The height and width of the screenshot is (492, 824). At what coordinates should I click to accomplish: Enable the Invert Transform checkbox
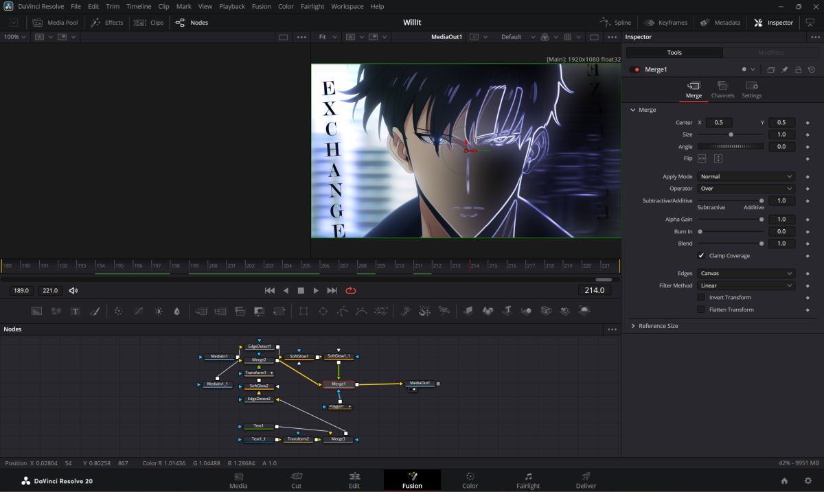[x=701, y=298]
